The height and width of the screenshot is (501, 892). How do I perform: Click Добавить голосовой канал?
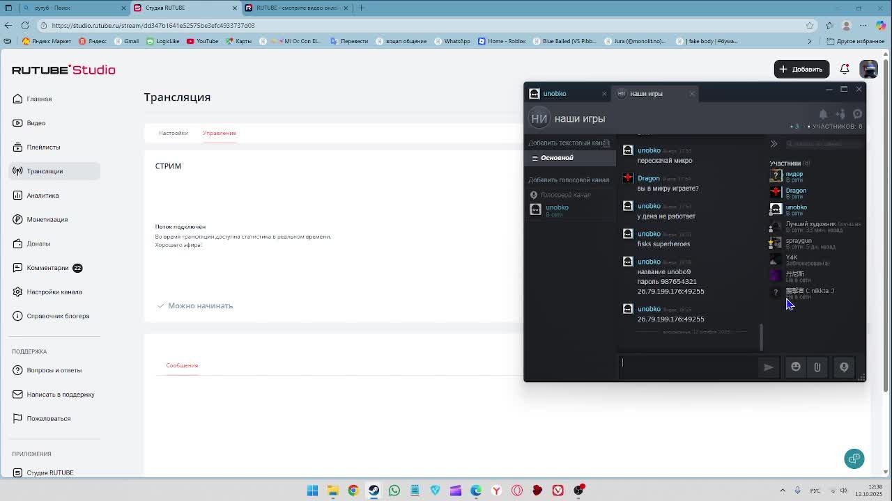(x=569, y=180)
